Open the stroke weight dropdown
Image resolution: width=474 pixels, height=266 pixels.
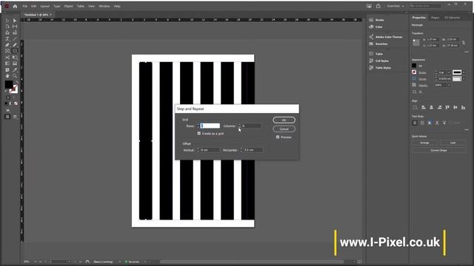coord(449,72)
